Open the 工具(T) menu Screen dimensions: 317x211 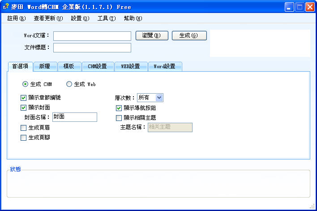tap(107, 18)
